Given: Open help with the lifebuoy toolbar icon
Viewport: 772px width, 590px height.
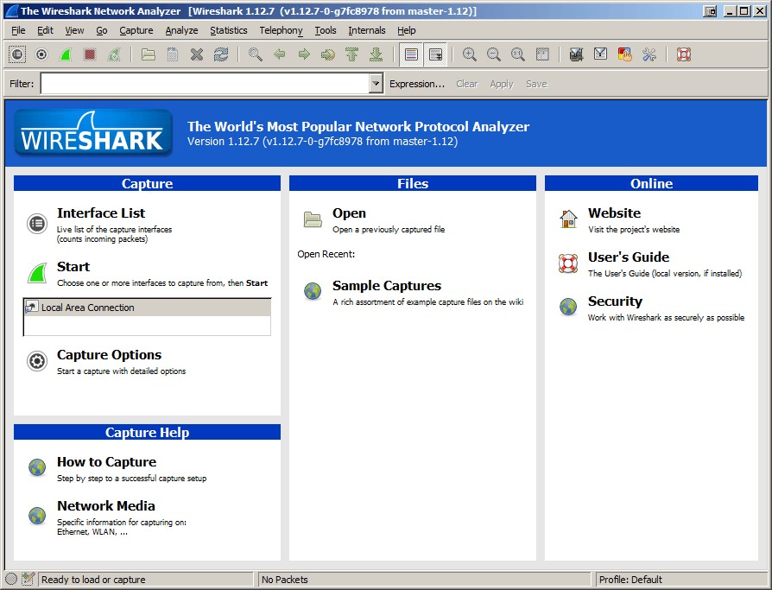Looking at the screenshot, I should click(x=683, y=54).
